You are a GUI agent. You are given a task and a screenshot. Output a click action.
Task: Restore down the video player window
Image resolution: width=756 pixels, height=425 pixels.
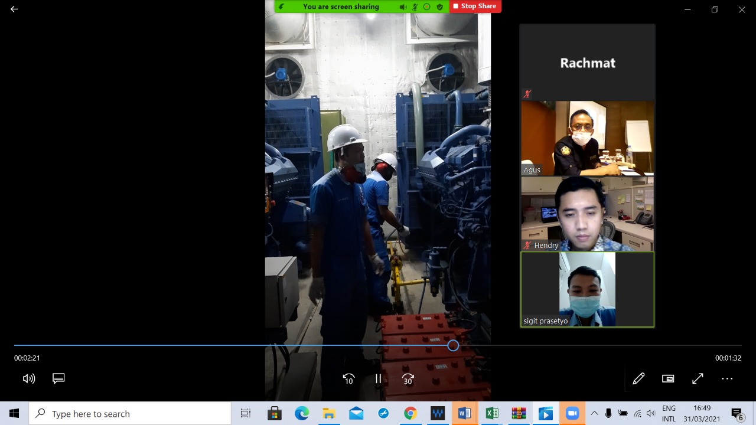pos(715,9)
